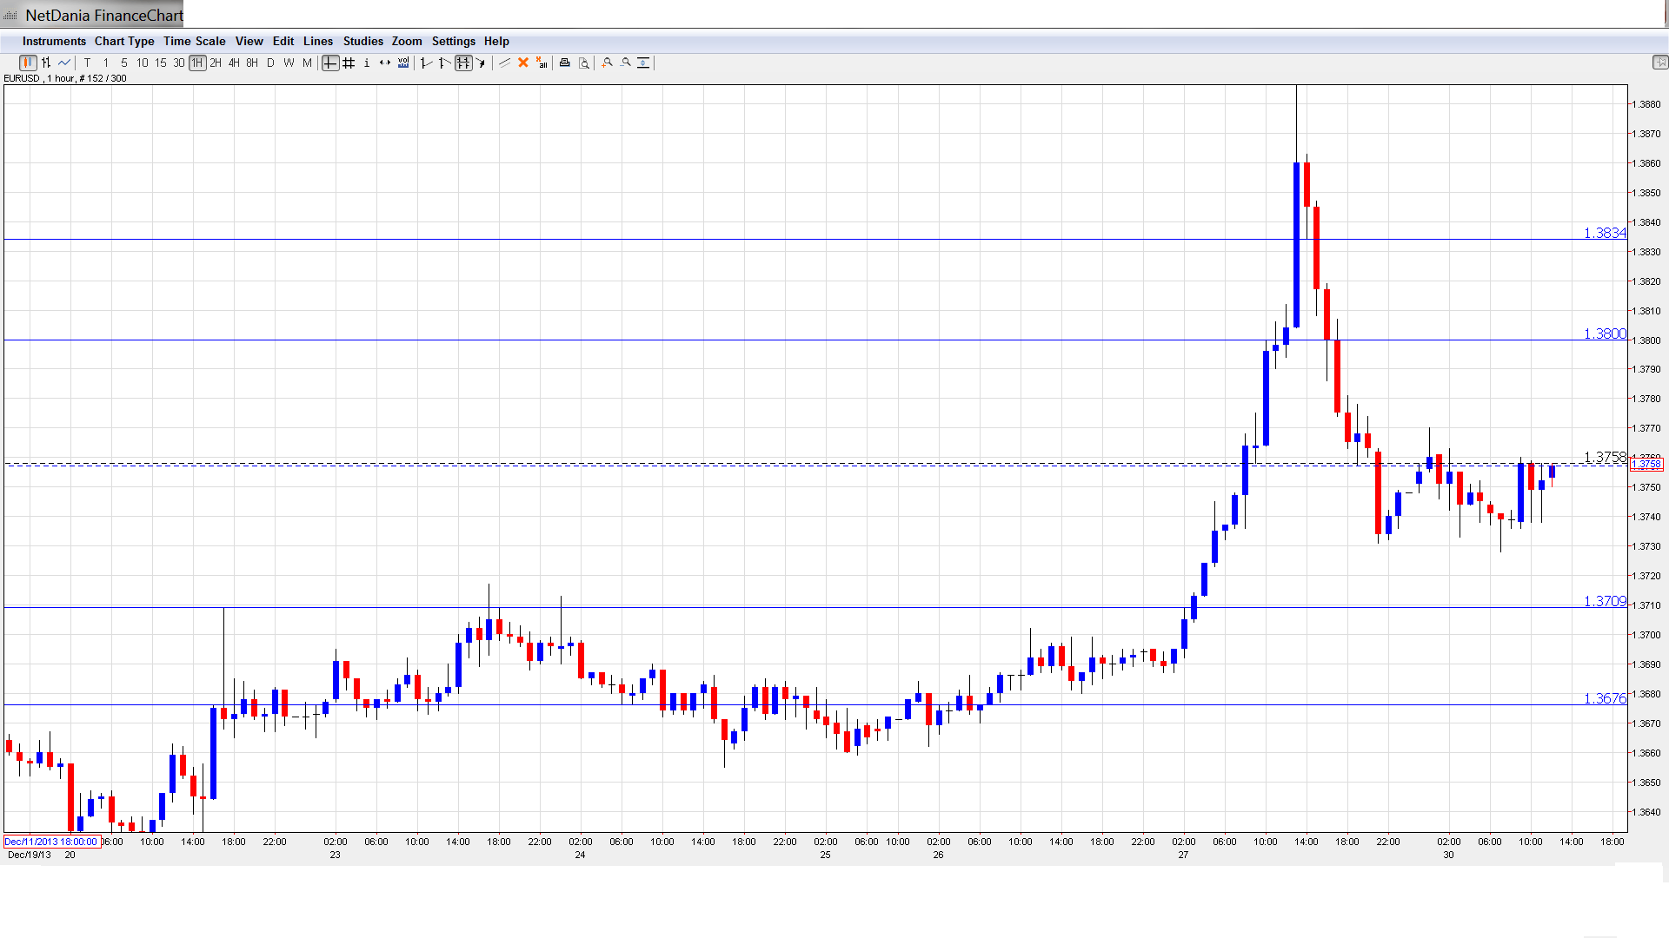The width and height of the screenshot is (1669, 938).
Task: Open the Studies menu
Action: point(362,41)
